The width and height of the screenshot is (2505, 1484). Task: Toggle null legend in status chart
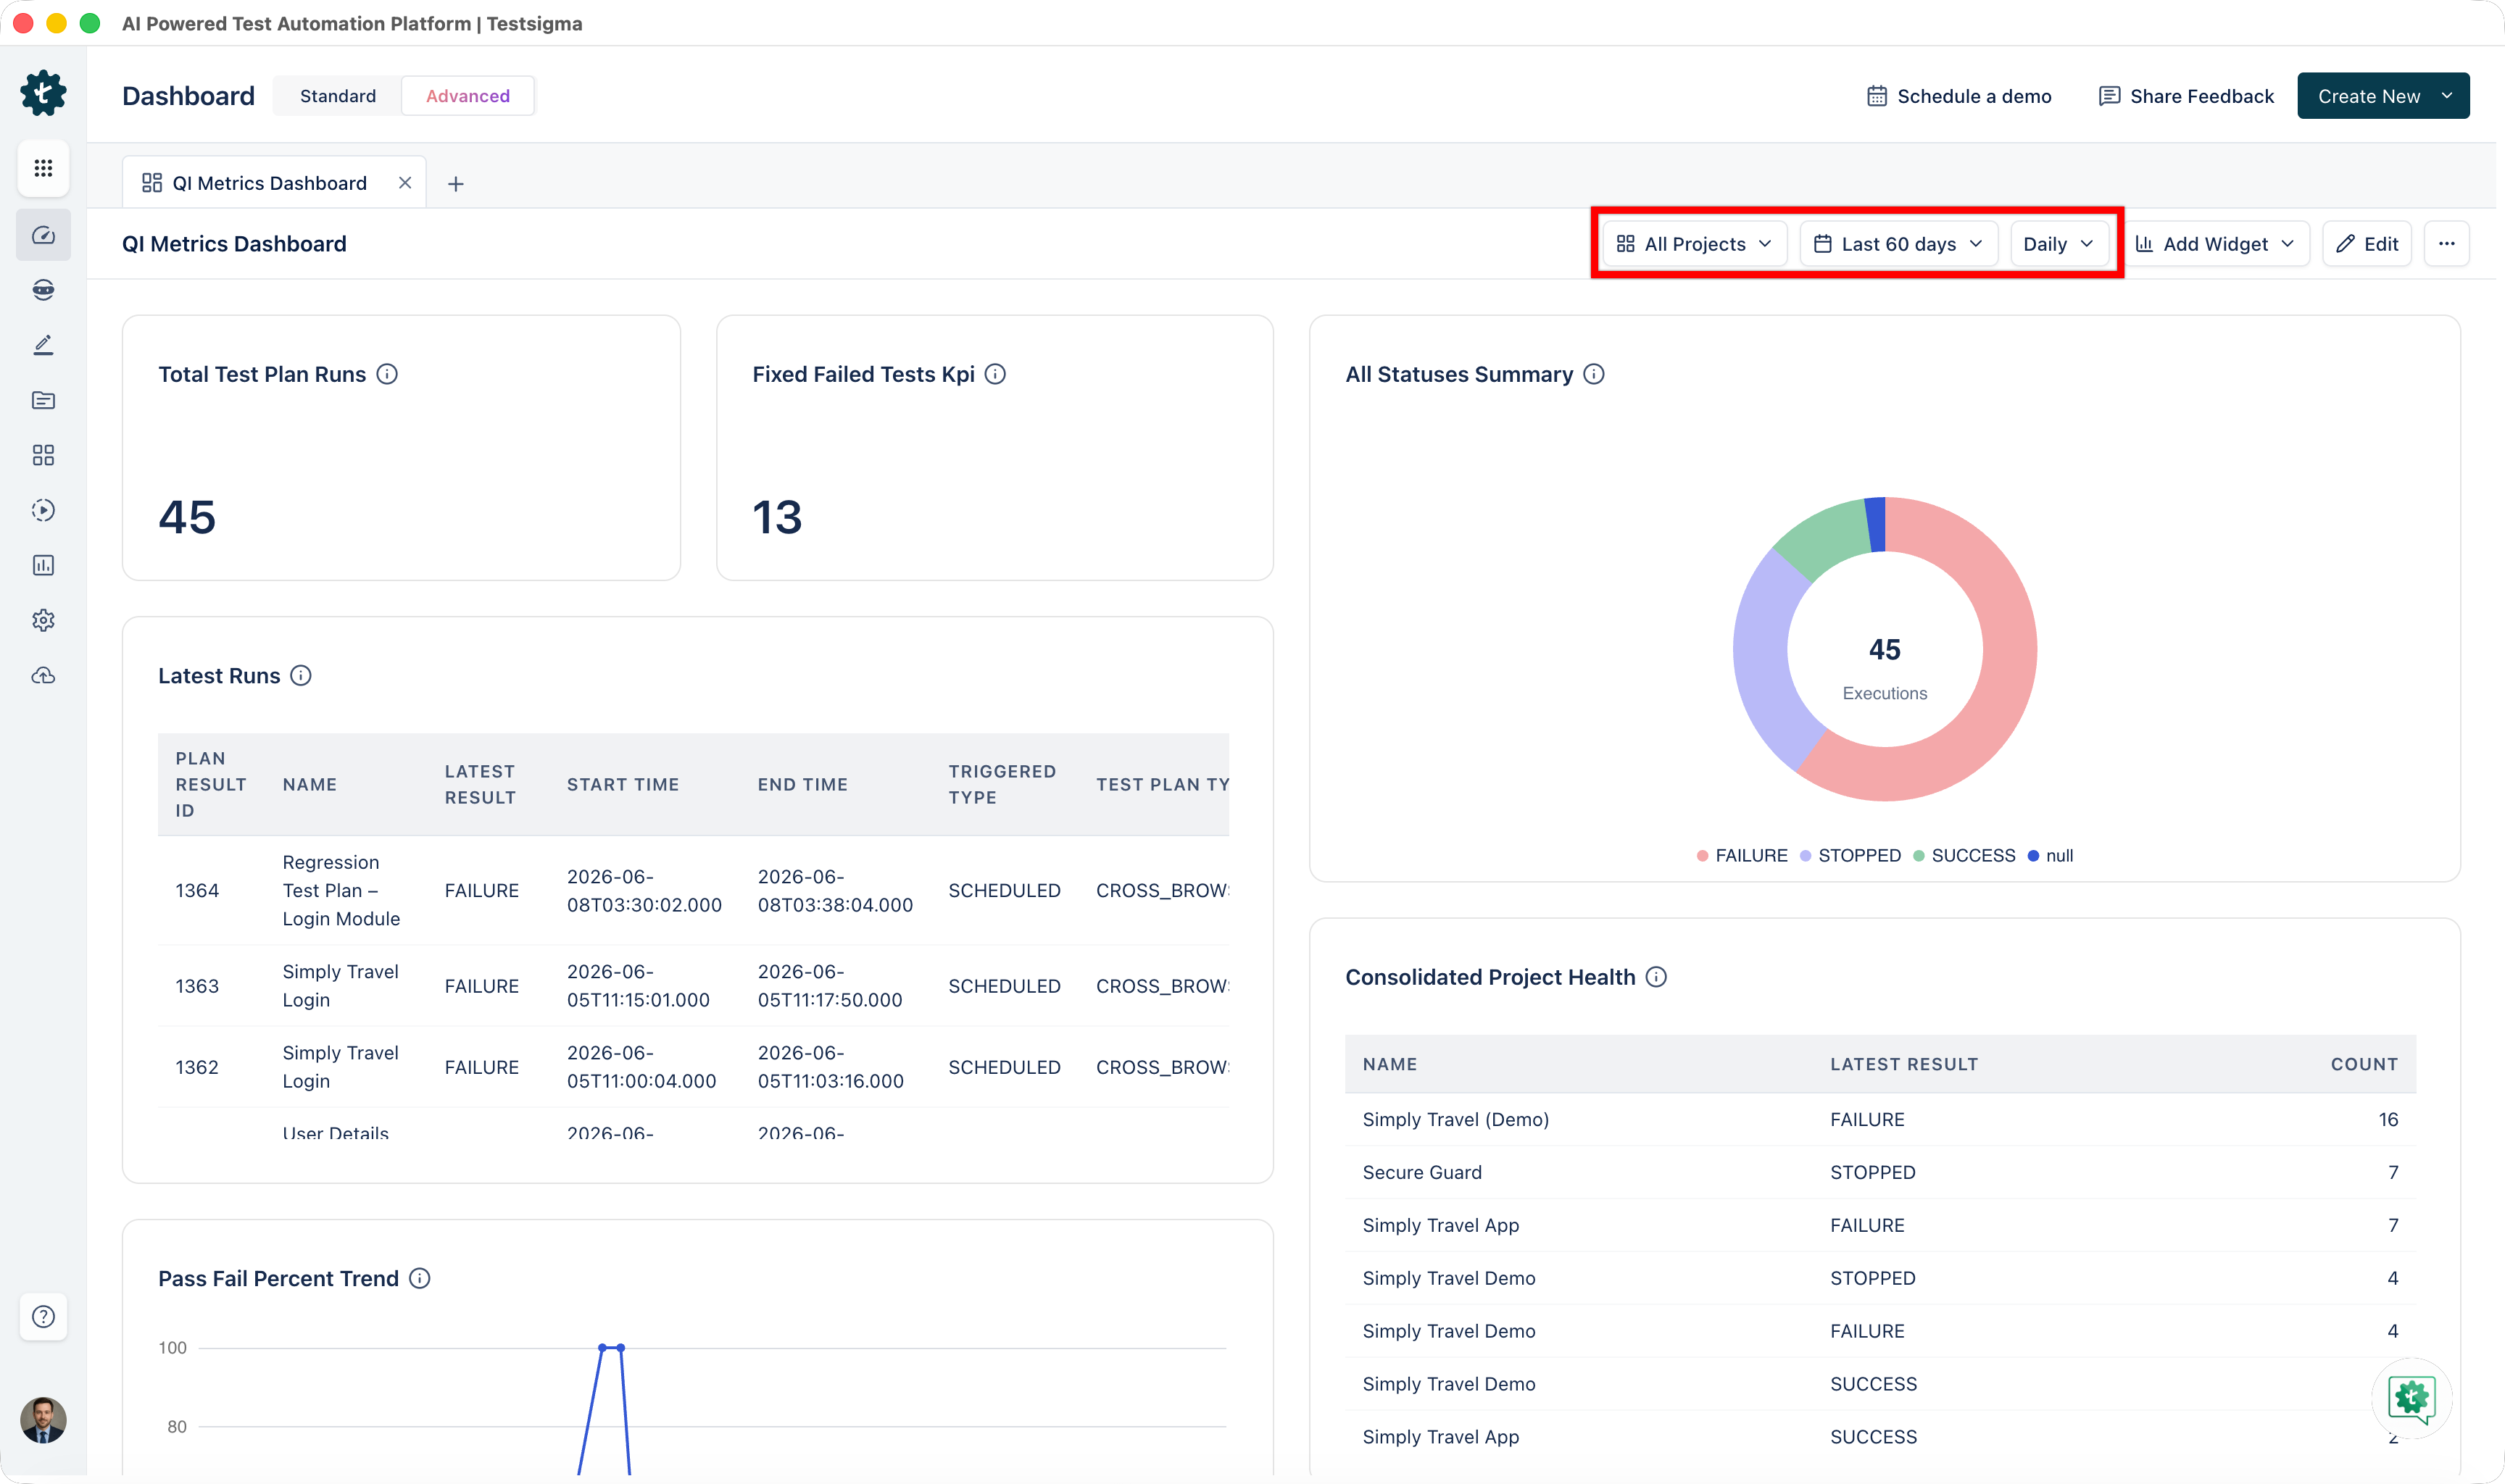coord(2050,855)
